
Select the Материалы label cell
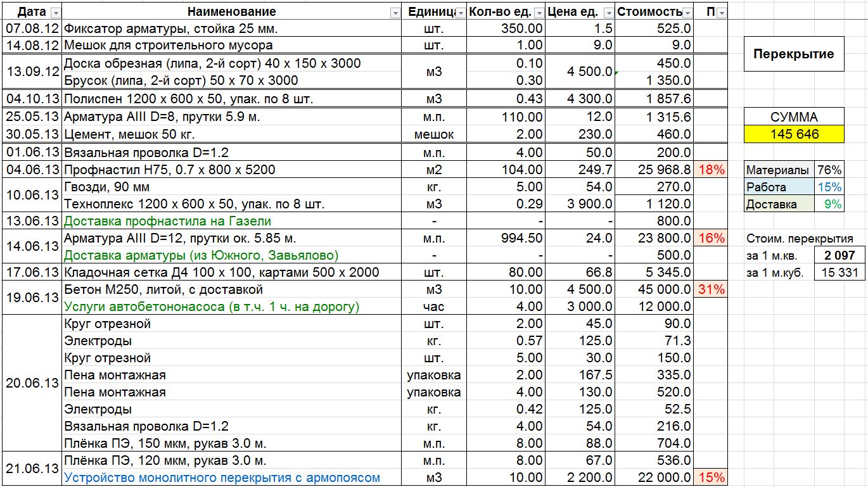779,170
